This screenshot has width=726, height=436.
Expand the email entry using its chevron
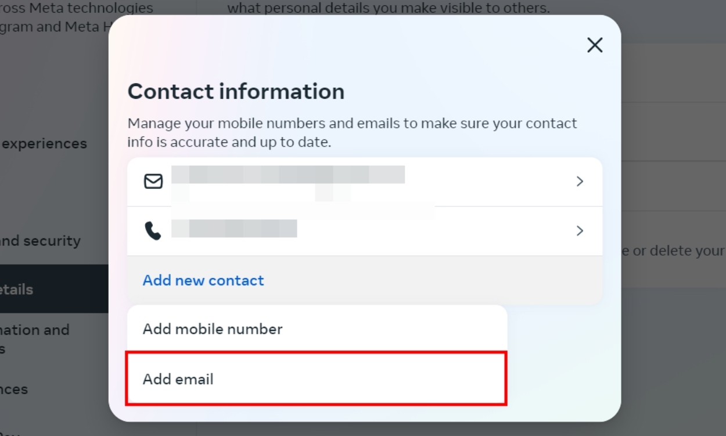tap(579, 181)
